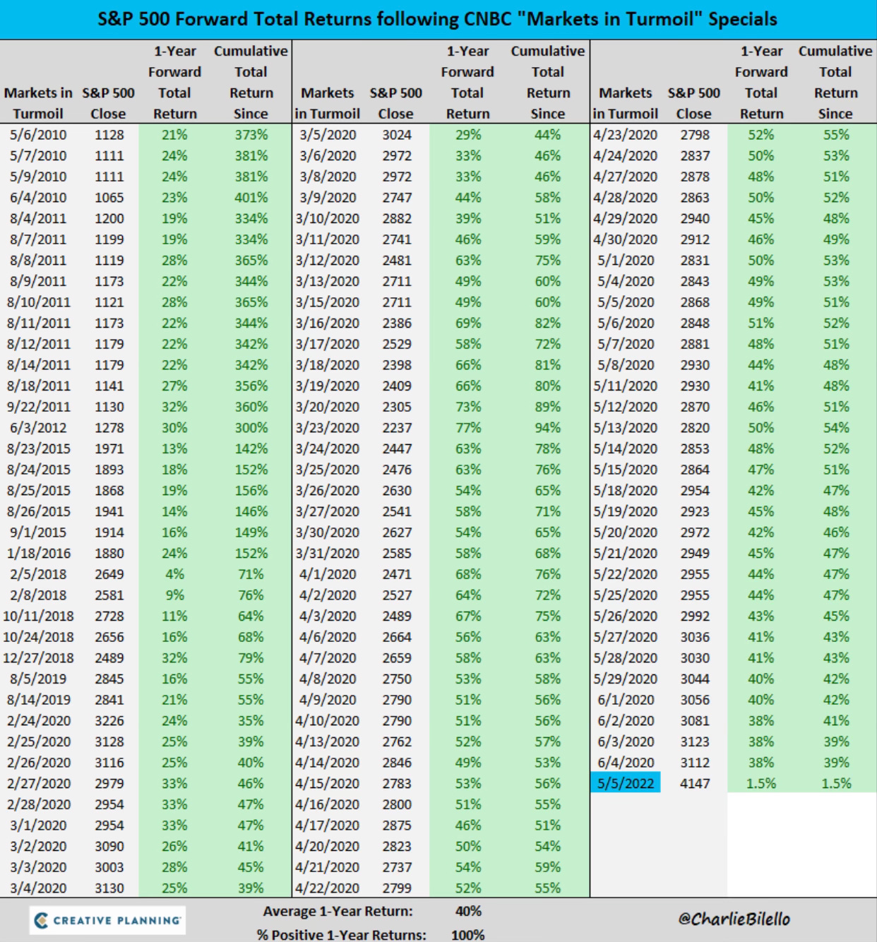877x942 pixels.
Task: Select the 2/27/2020 date cell
Action: click(38, 783)
